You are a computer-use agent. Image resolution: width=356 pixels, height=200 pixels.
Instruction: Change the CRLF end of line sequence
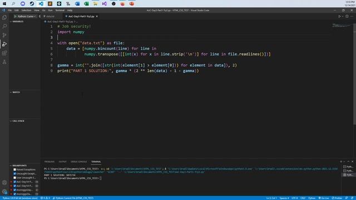[303, 198]
